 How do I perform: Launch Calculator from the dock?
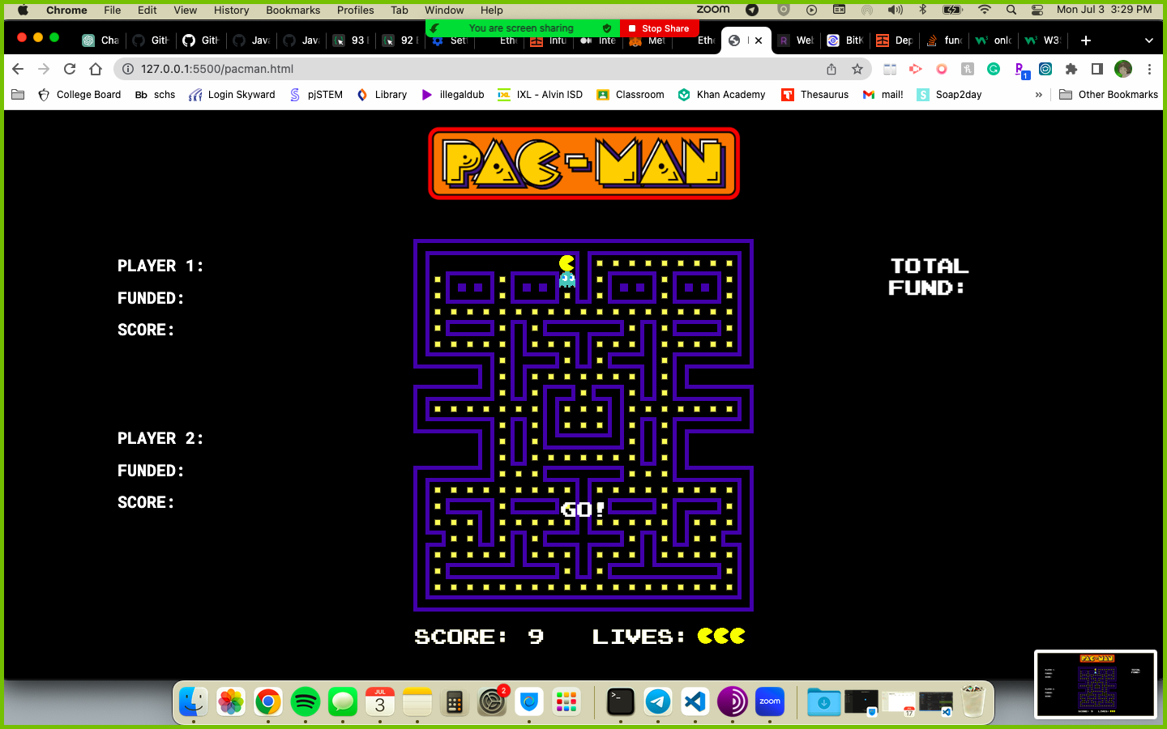point(455,701)
